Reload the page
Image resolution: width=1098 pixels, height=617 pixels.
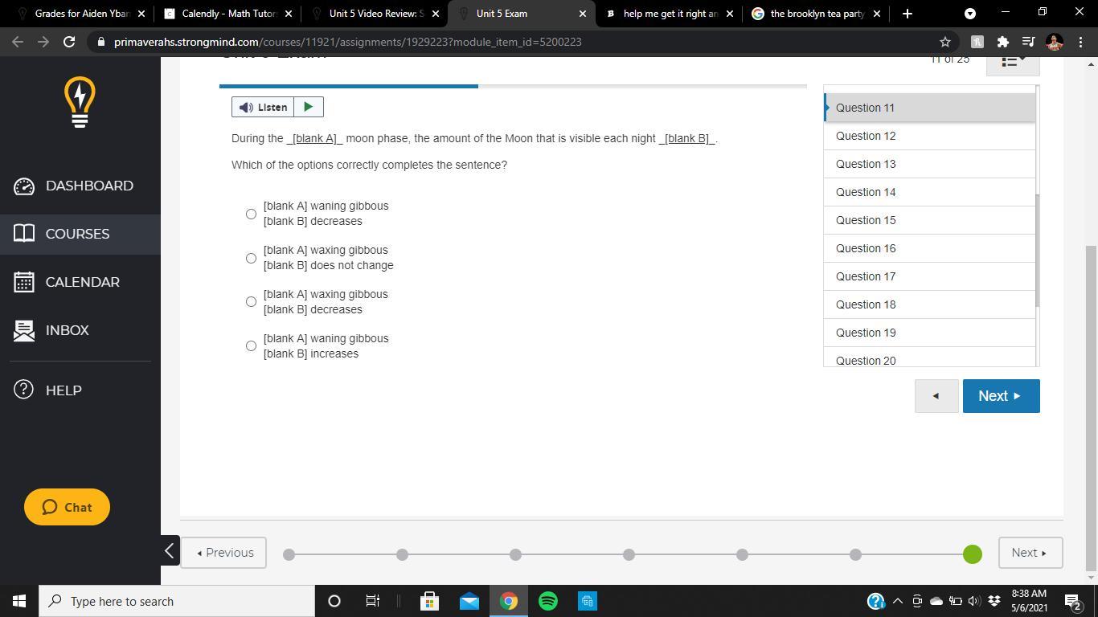point(69,42)
